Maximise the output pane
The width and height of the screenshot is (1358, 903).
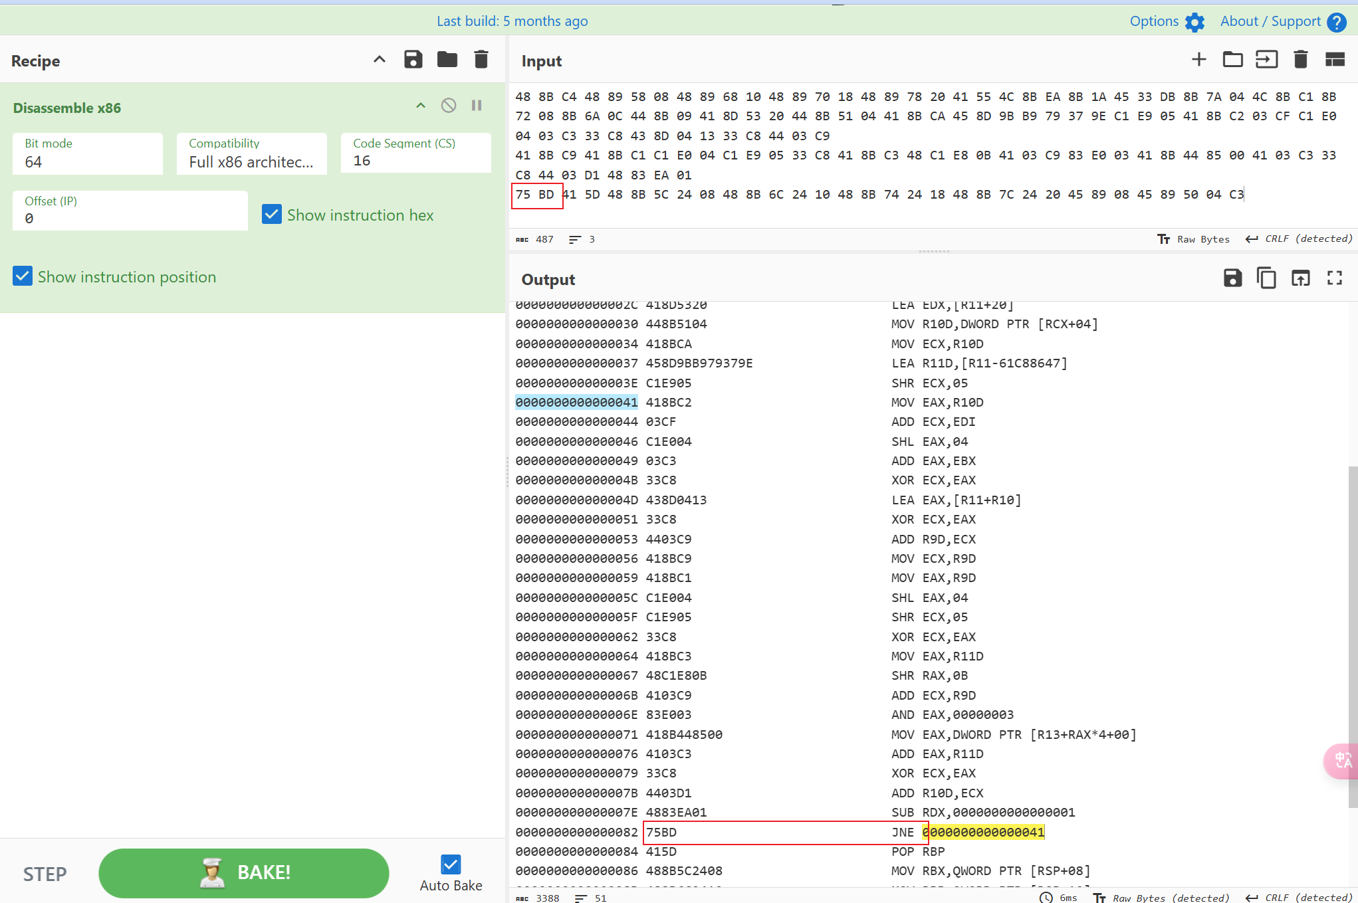coord(1334,278)
